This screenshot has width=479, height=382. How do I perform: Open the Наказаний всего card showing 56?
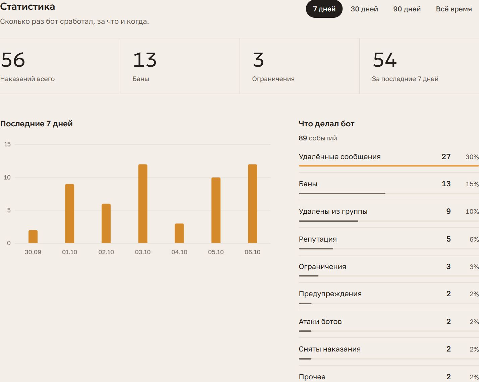60,66
